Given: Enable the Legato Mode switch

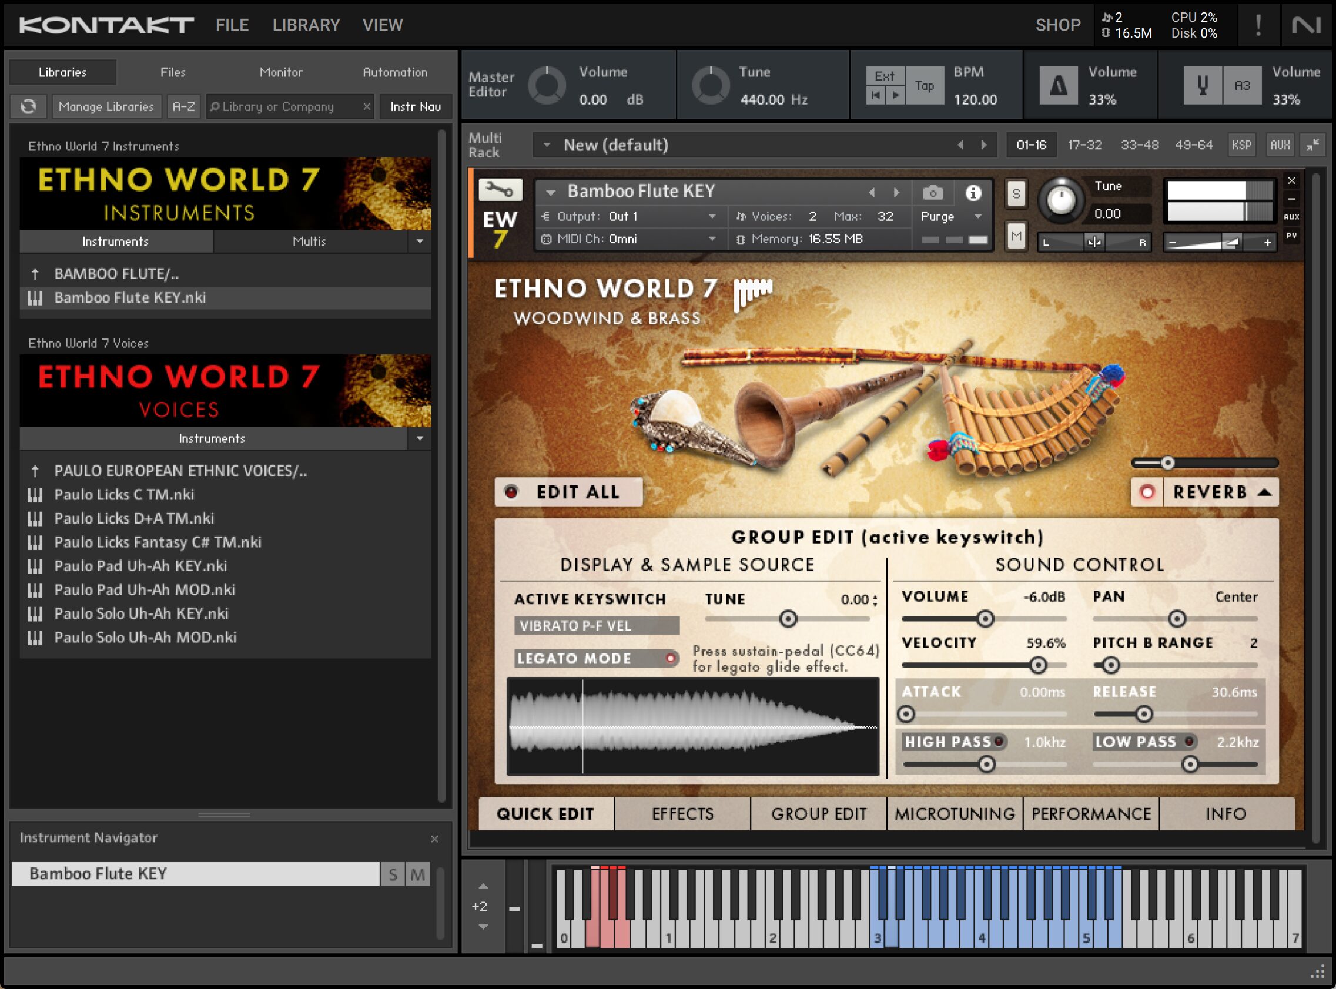Looking at the screenshot, I should tap(671, 659).
